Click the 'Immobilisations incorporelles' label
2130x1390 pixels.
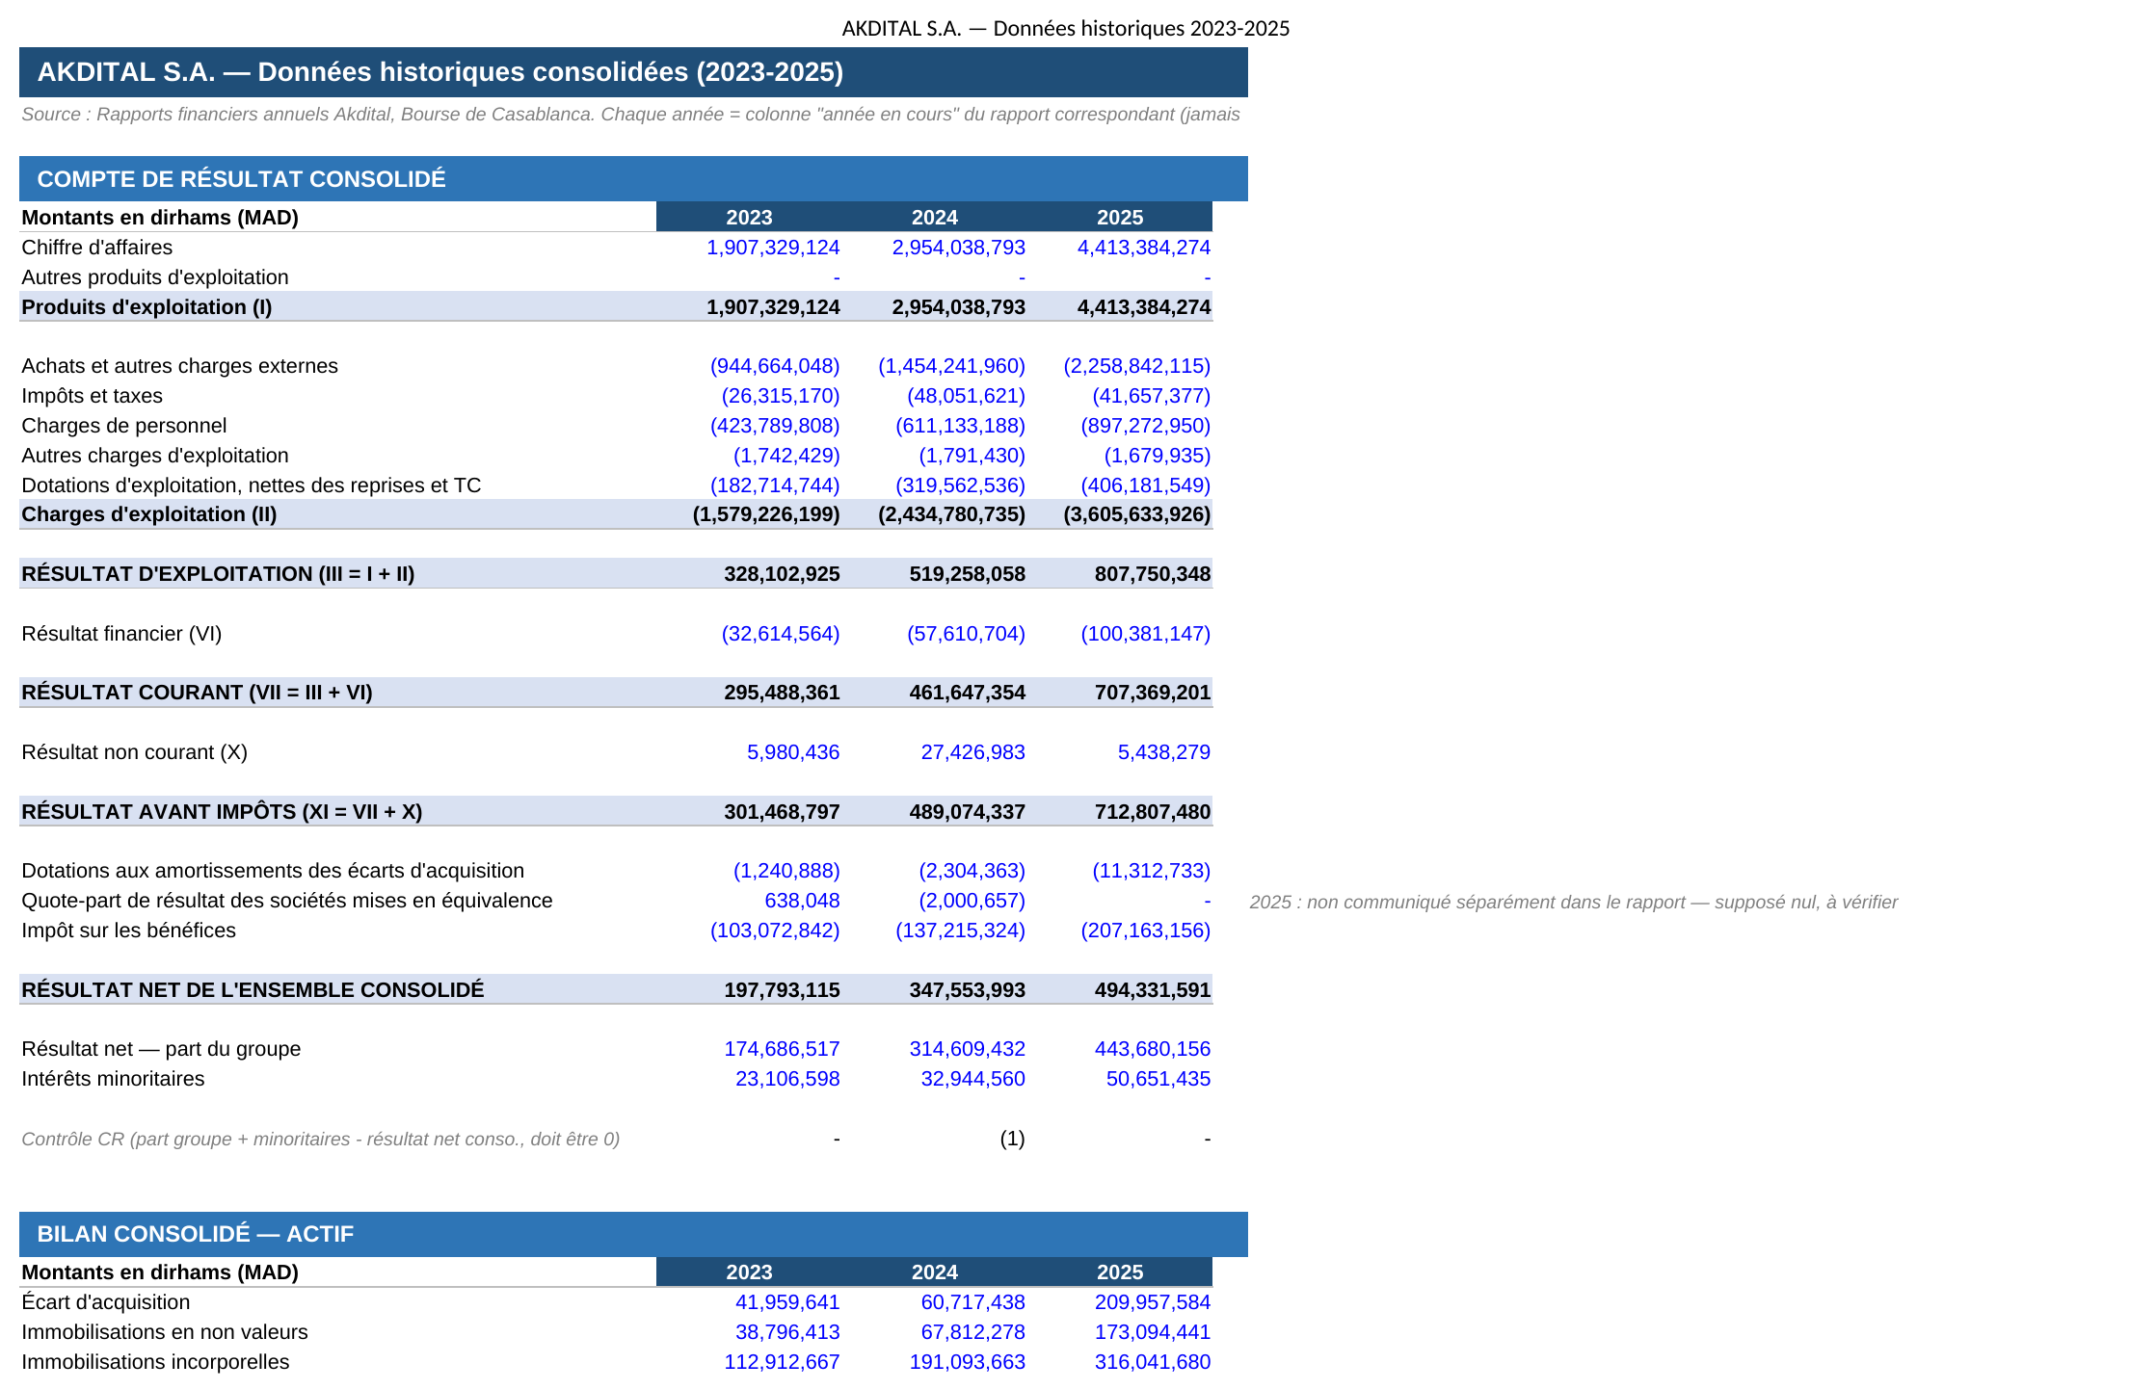(x=155, y=1362)
